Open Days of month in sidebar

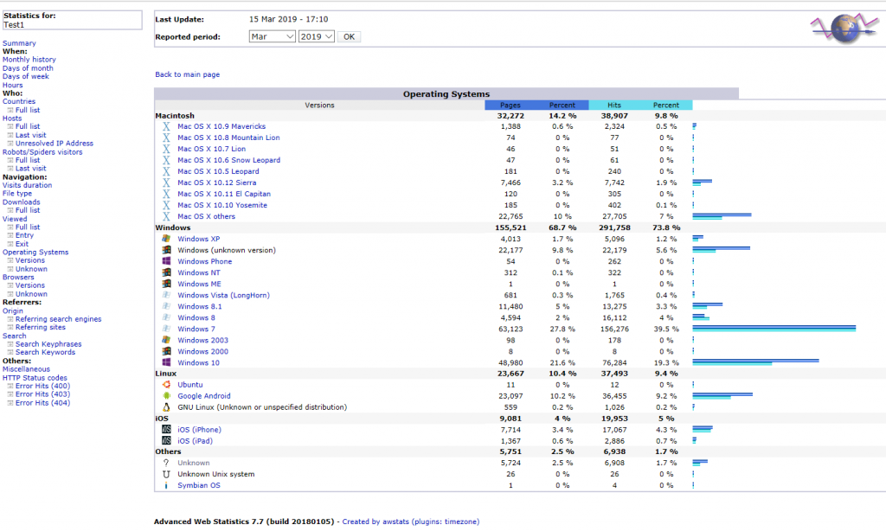[28, 68]
